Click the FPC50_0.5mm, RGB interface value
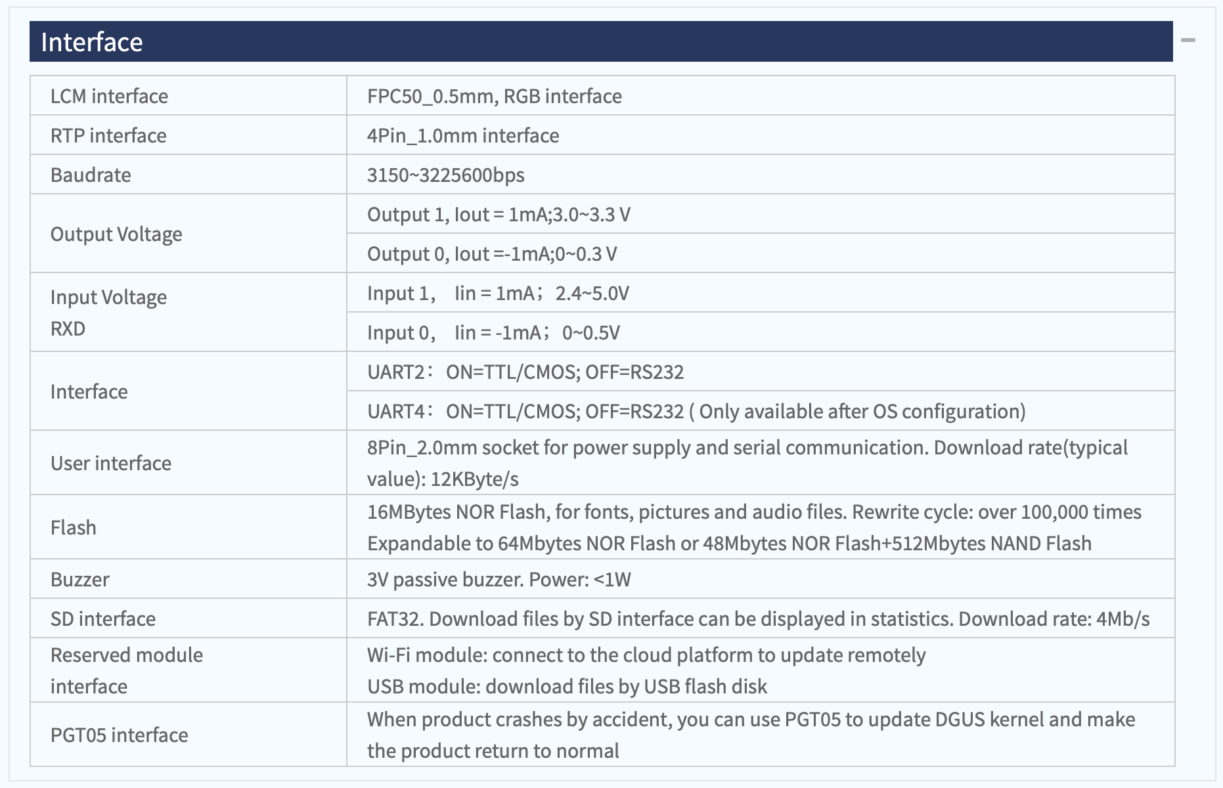The height and width of the screenshot is (788, 1223). (x=494, y=96)
